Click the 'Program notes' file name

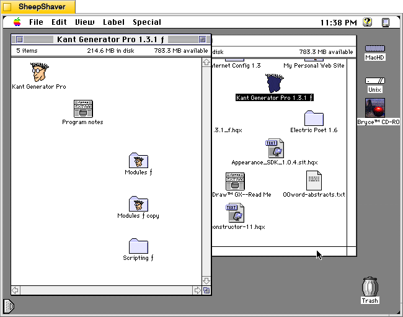[x=82, y=122]
